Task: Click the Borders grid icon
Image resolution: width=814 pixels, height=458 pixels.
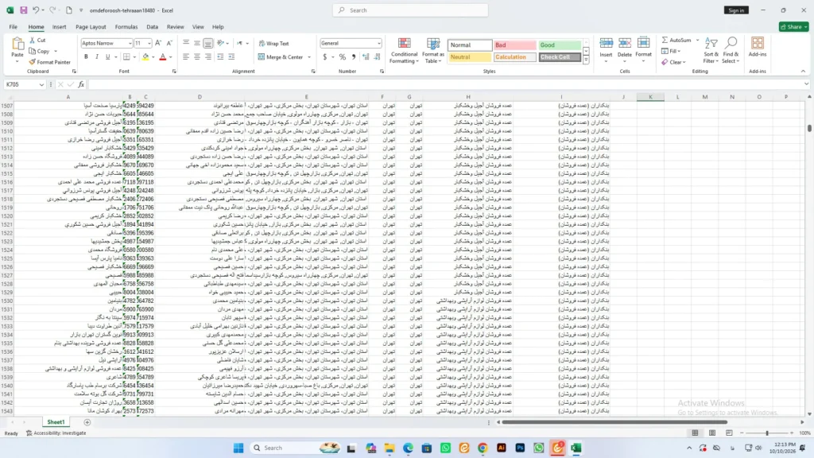Action: point(126,56)
